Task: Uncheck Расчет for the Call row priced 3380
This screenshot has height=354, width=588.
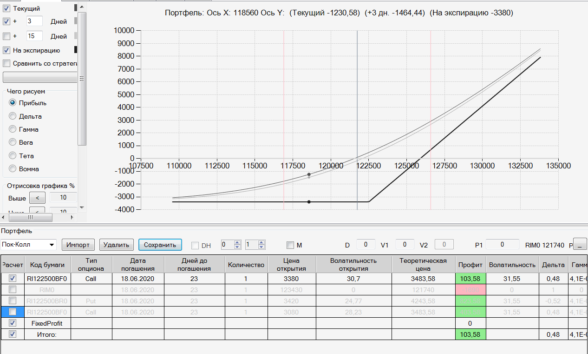Action: click(x=13, y=278)
